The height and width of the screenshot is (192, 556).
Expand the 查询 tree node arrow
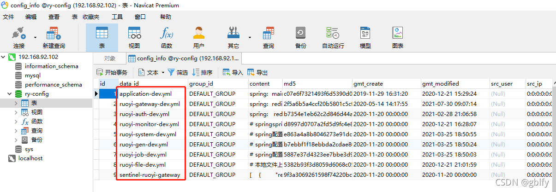point(17,131)
